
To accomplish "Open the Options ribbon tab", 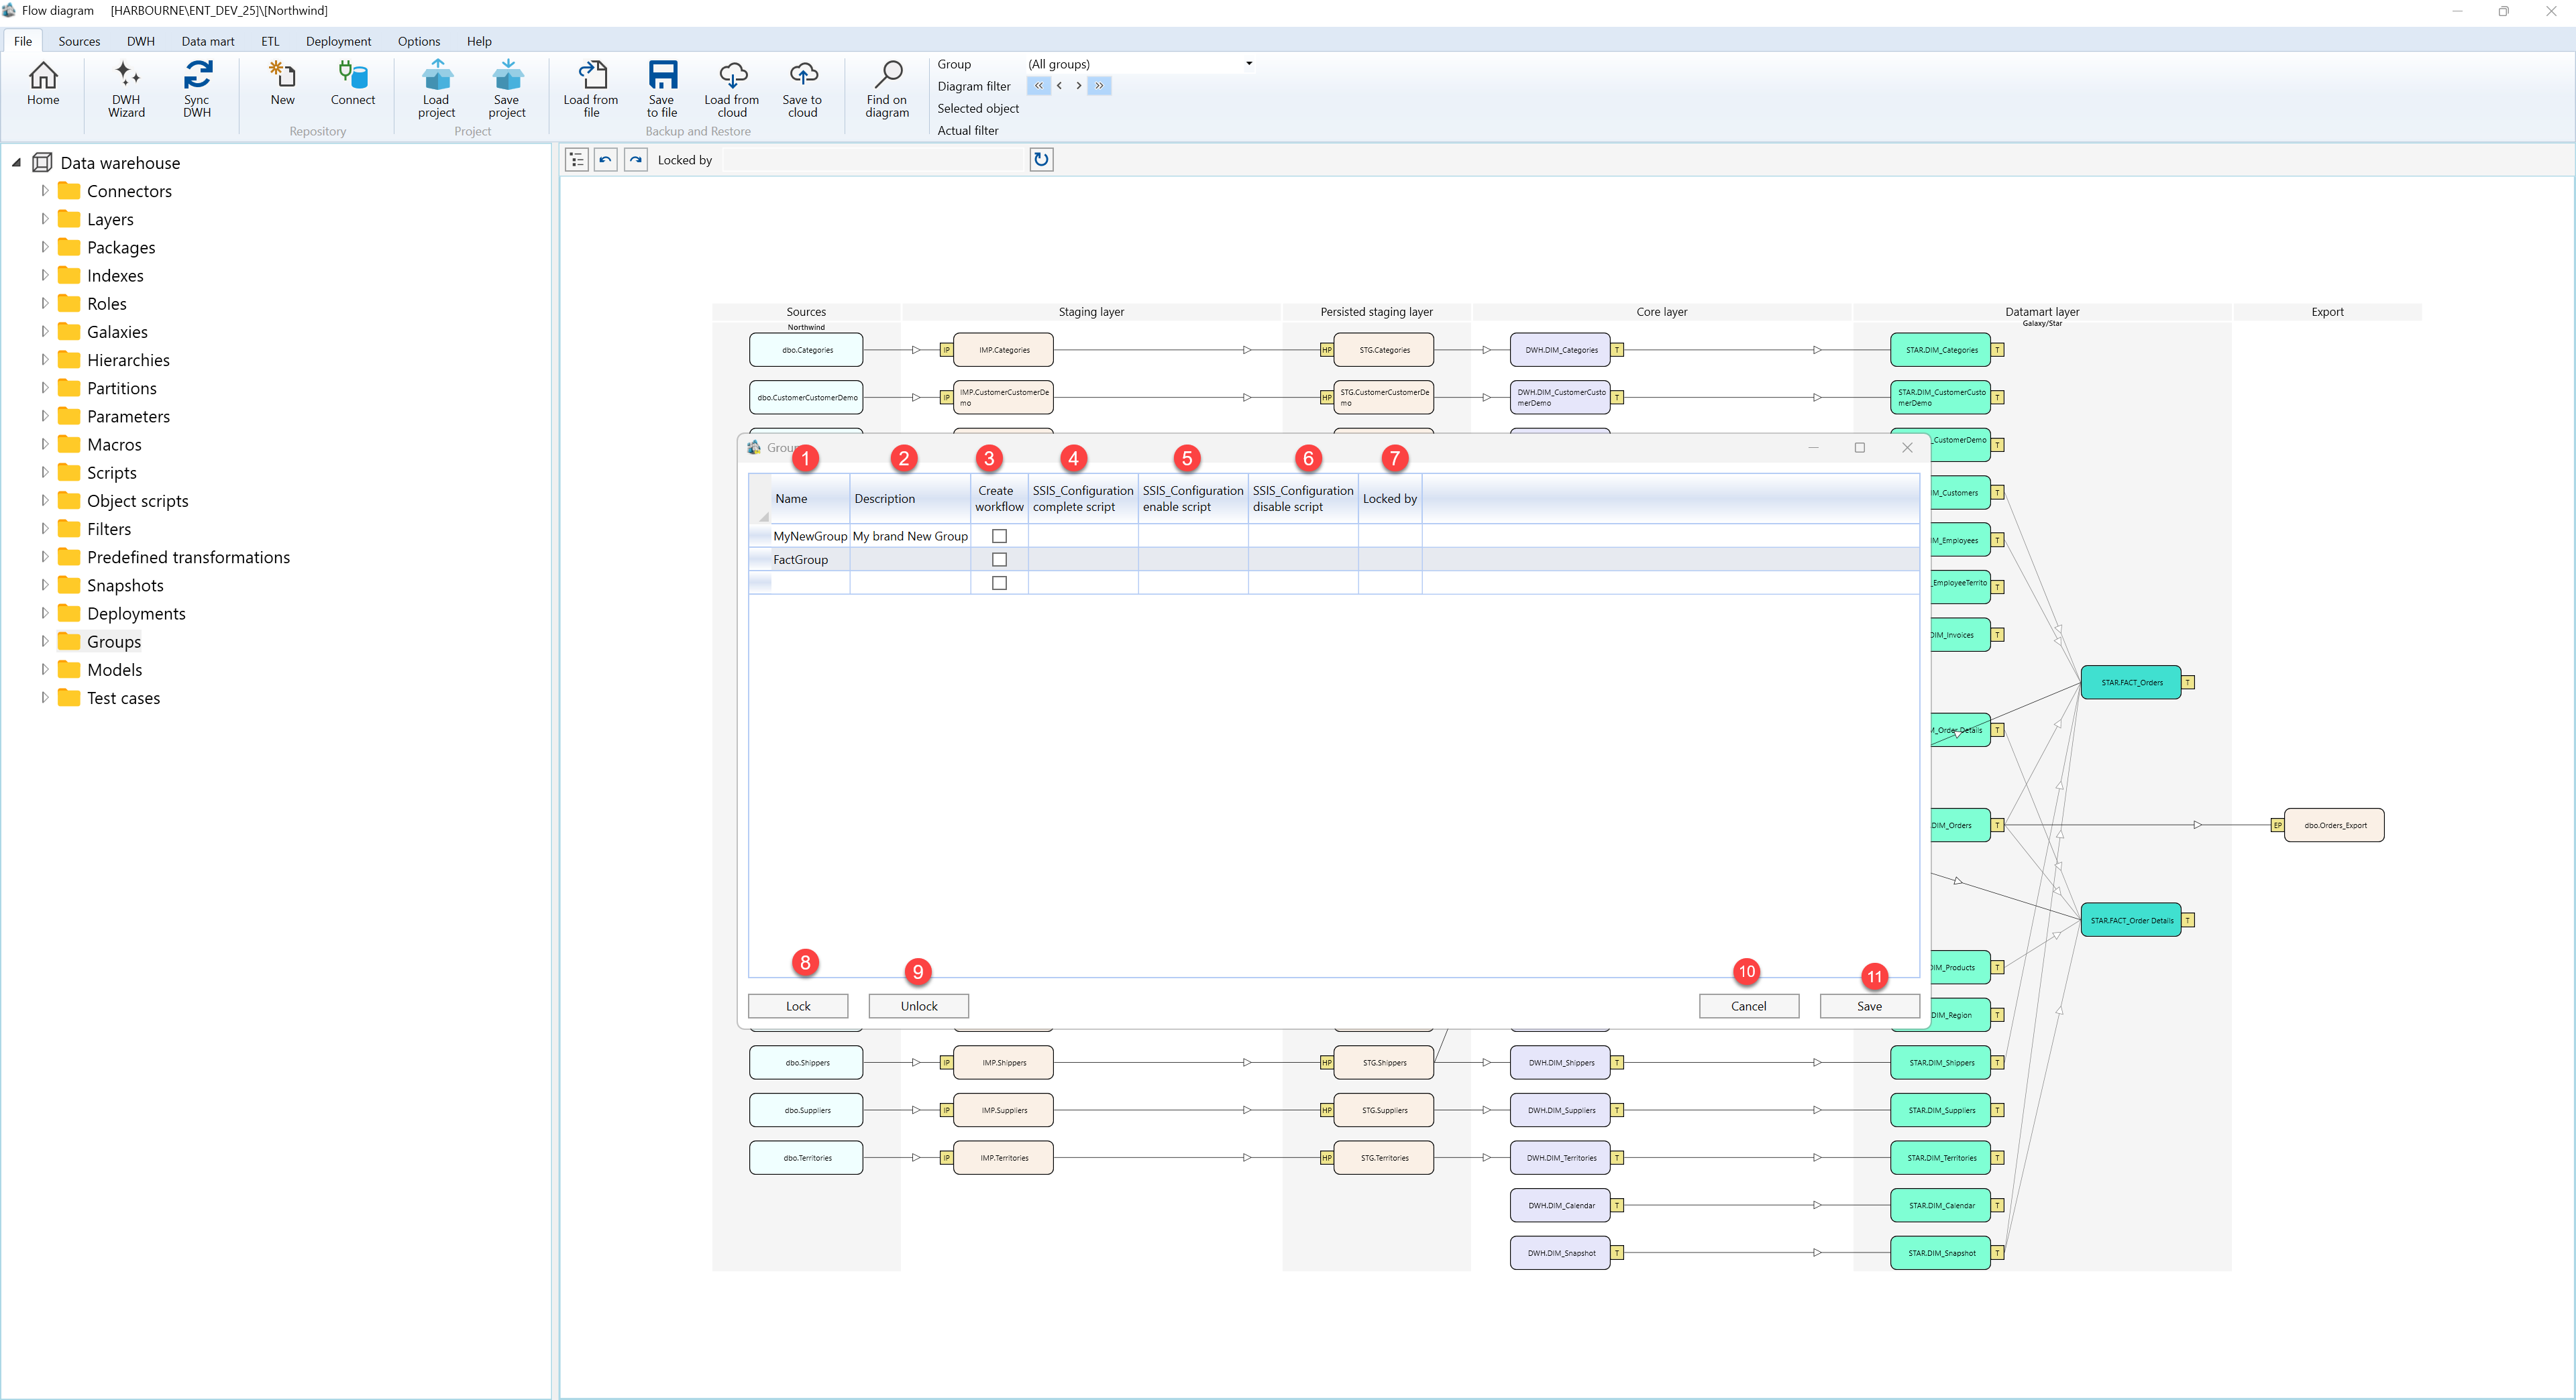I will 419,41.
